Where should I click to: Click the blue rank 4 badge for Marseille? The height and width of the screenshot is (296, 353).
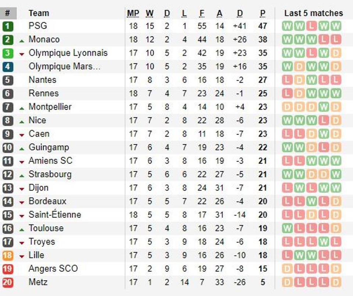(8, 67)
